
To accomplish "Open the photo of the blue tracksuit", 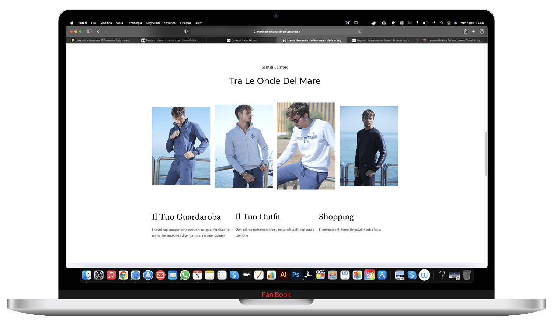I will click(x=181, y=146).
